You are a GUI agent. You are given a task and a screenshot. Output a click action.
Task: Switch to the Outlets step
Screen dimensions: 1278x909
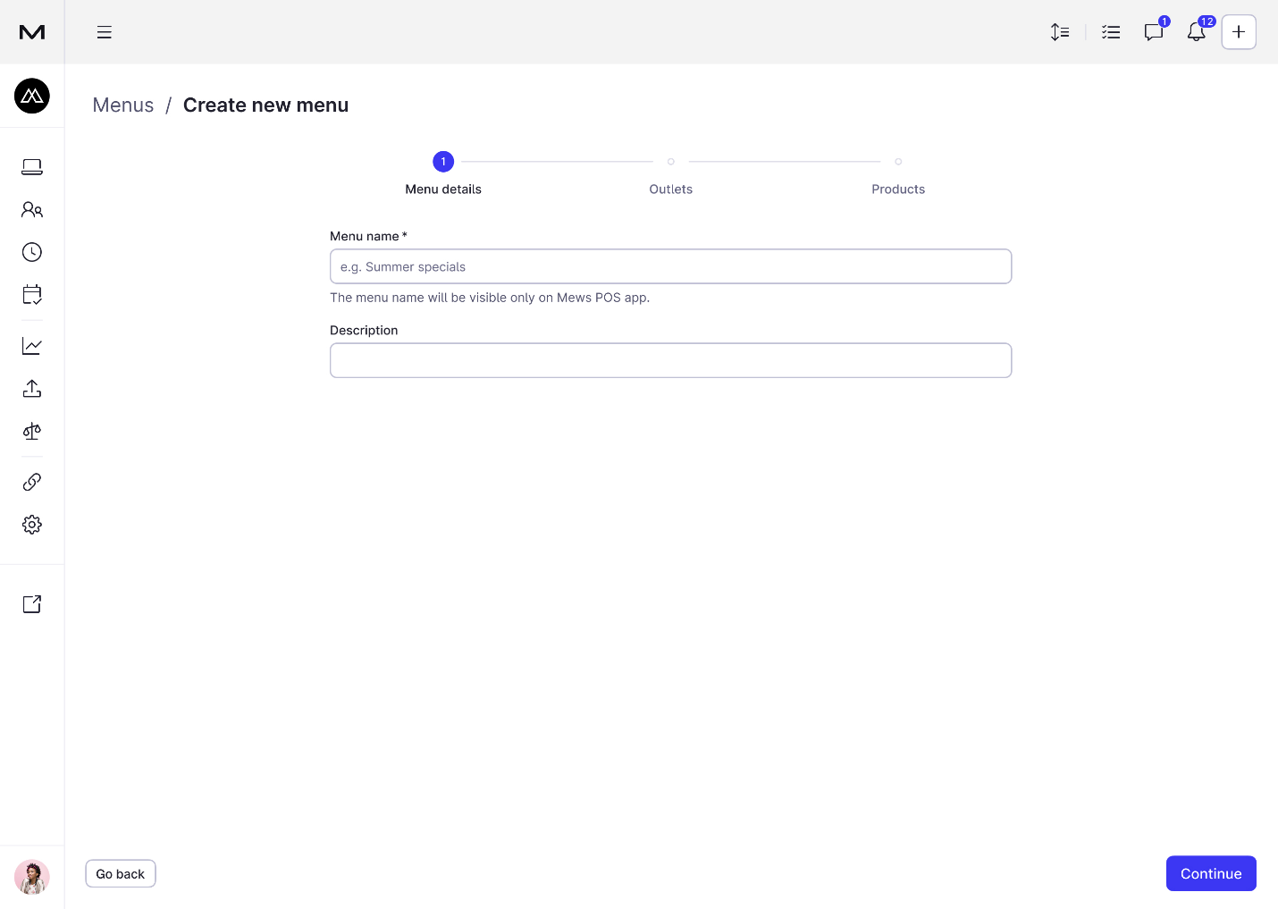tap(670, 175)
